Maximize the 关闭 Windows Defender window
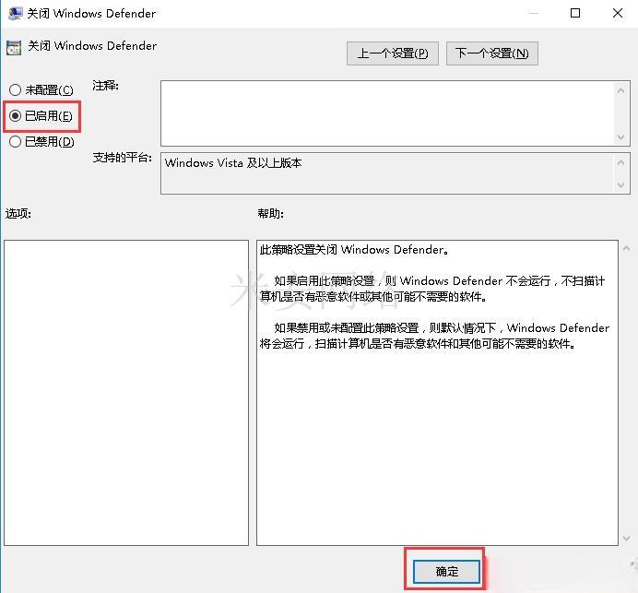 click(x=575, y=13)
